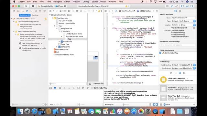Switch to the Version editor

[x=177, y=6]
